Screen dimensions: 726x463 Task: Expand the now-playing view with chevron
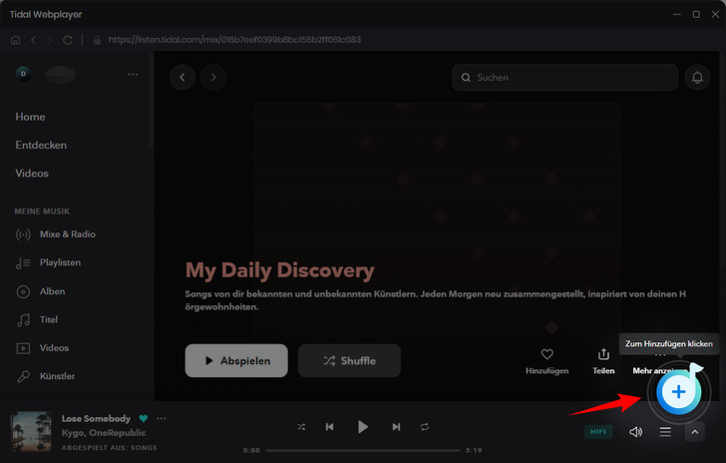coord(694,432)
